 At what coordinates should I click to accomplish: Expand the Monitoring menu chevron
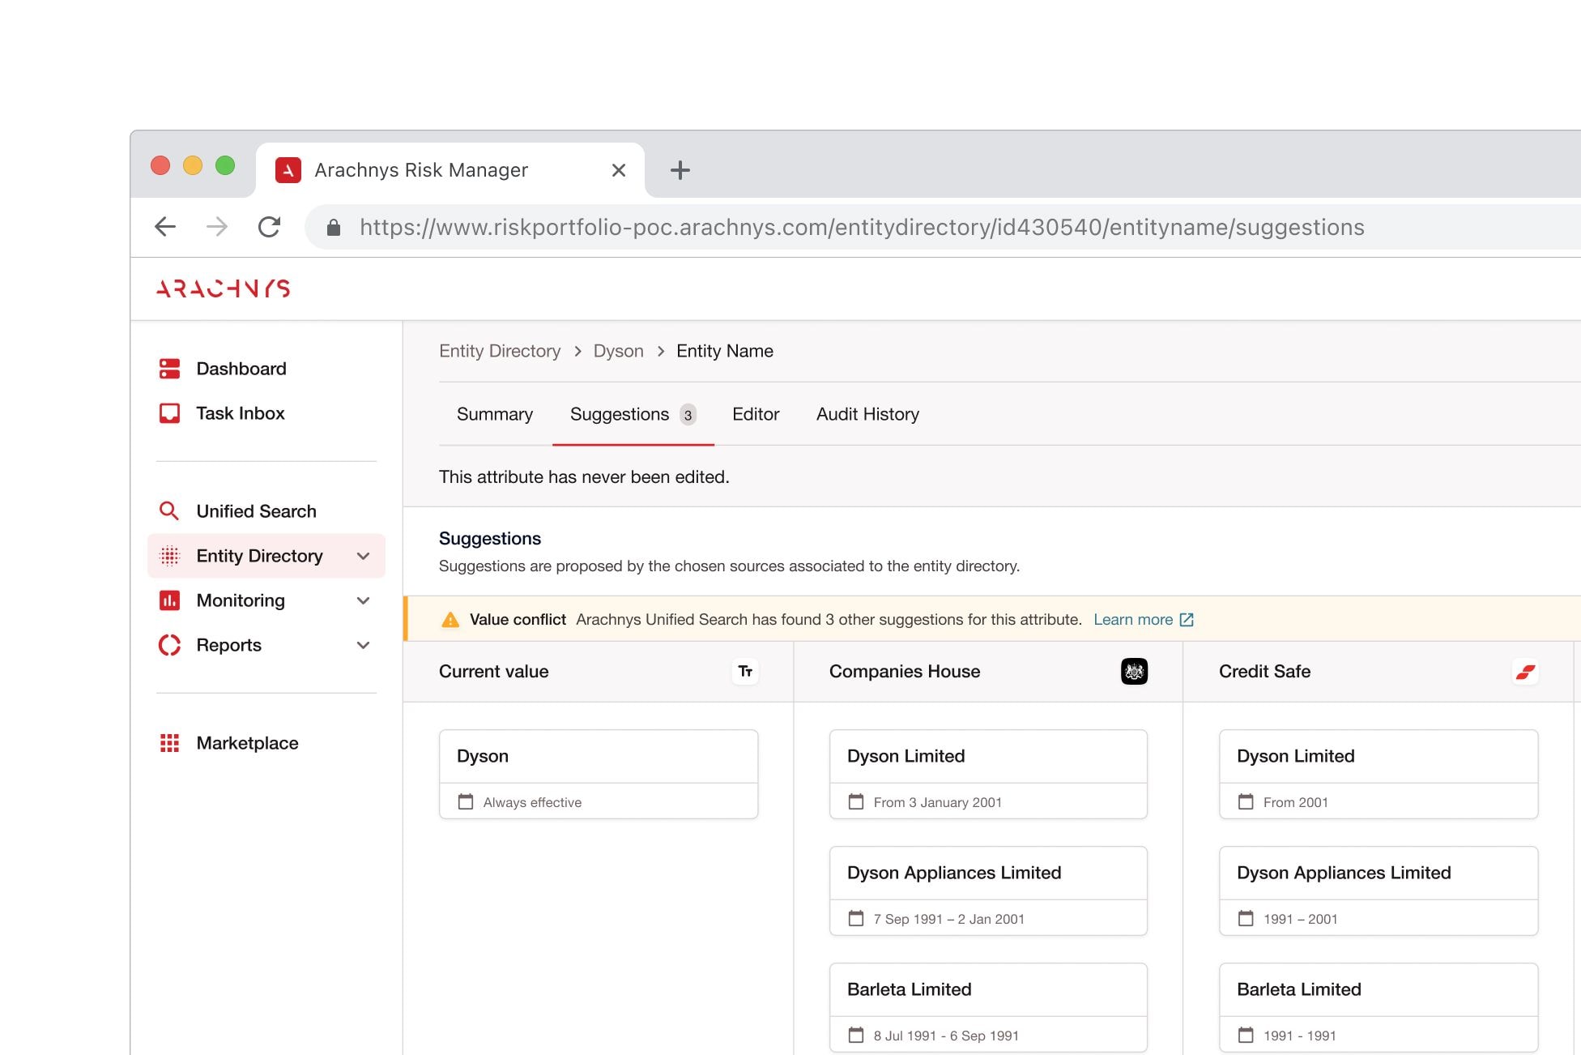(x=364, y=600)
